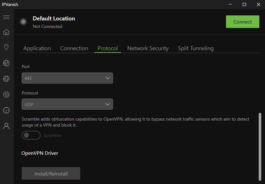The height and width of the screenshot is (184, 265).
Task: Click the Default Location heading
Action: (54, 19)
